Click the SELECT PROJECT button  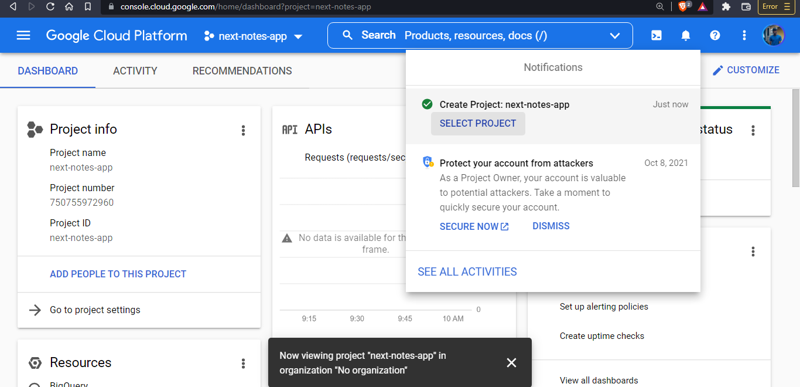[478, 124]
